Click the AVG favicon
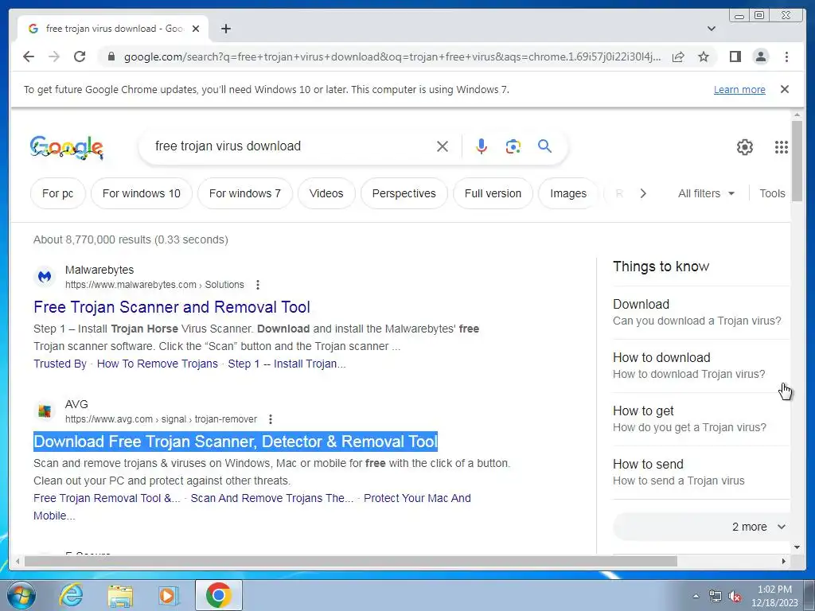The width and height of the screenshot is (815, 611). [45, 411]
